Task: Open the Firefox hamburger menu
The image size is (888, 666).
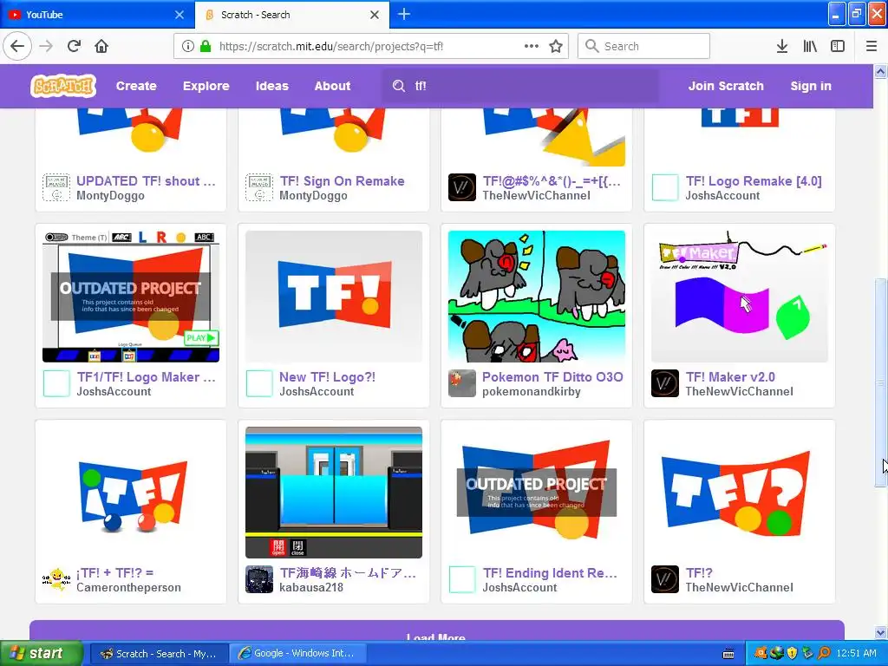Action: pyautogui.click(x=871, y=46)
